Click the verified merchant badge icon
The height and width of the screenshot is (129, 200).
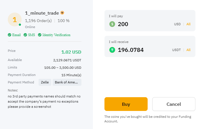tap(62, 13)
